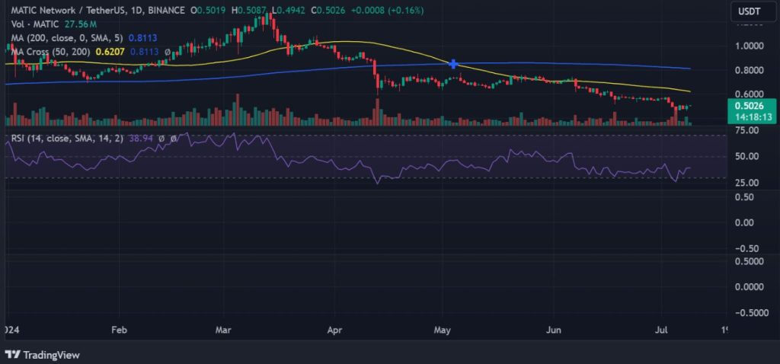Select the RSI (14, close, SMA, 14, 2) legend
Viewport: 780px width, 364px height.
(x=67, y=139)
